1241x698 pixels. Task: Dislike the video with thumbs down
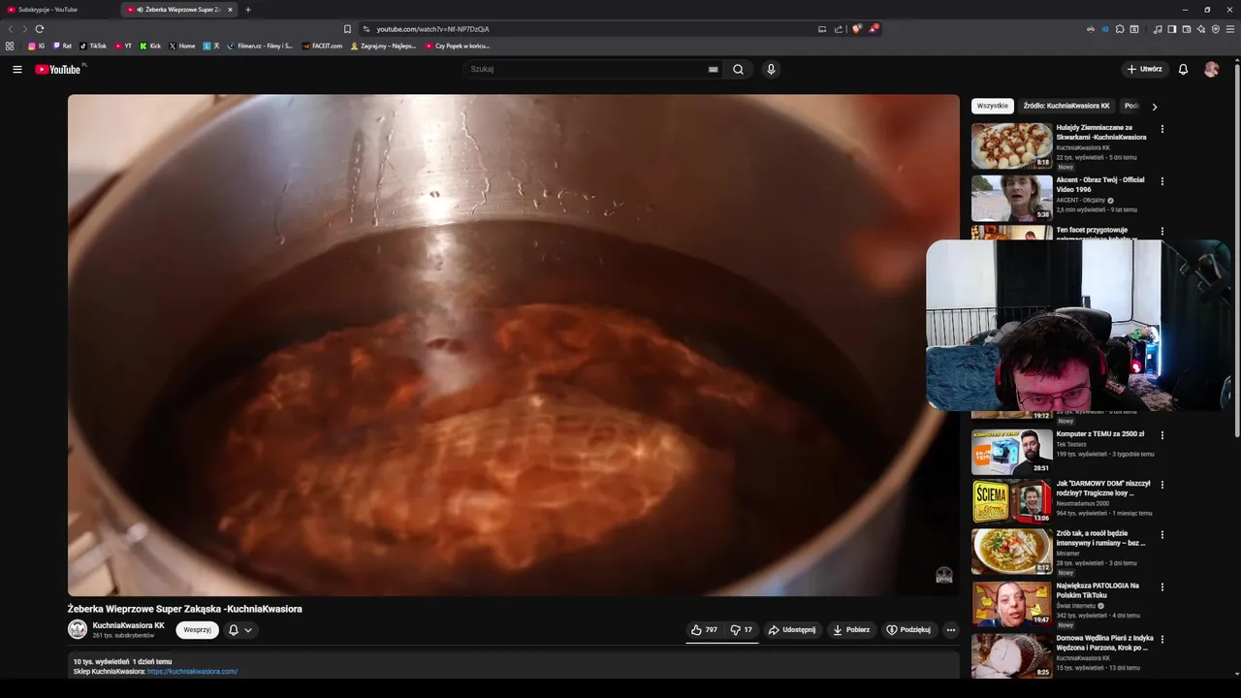(742, 629)
